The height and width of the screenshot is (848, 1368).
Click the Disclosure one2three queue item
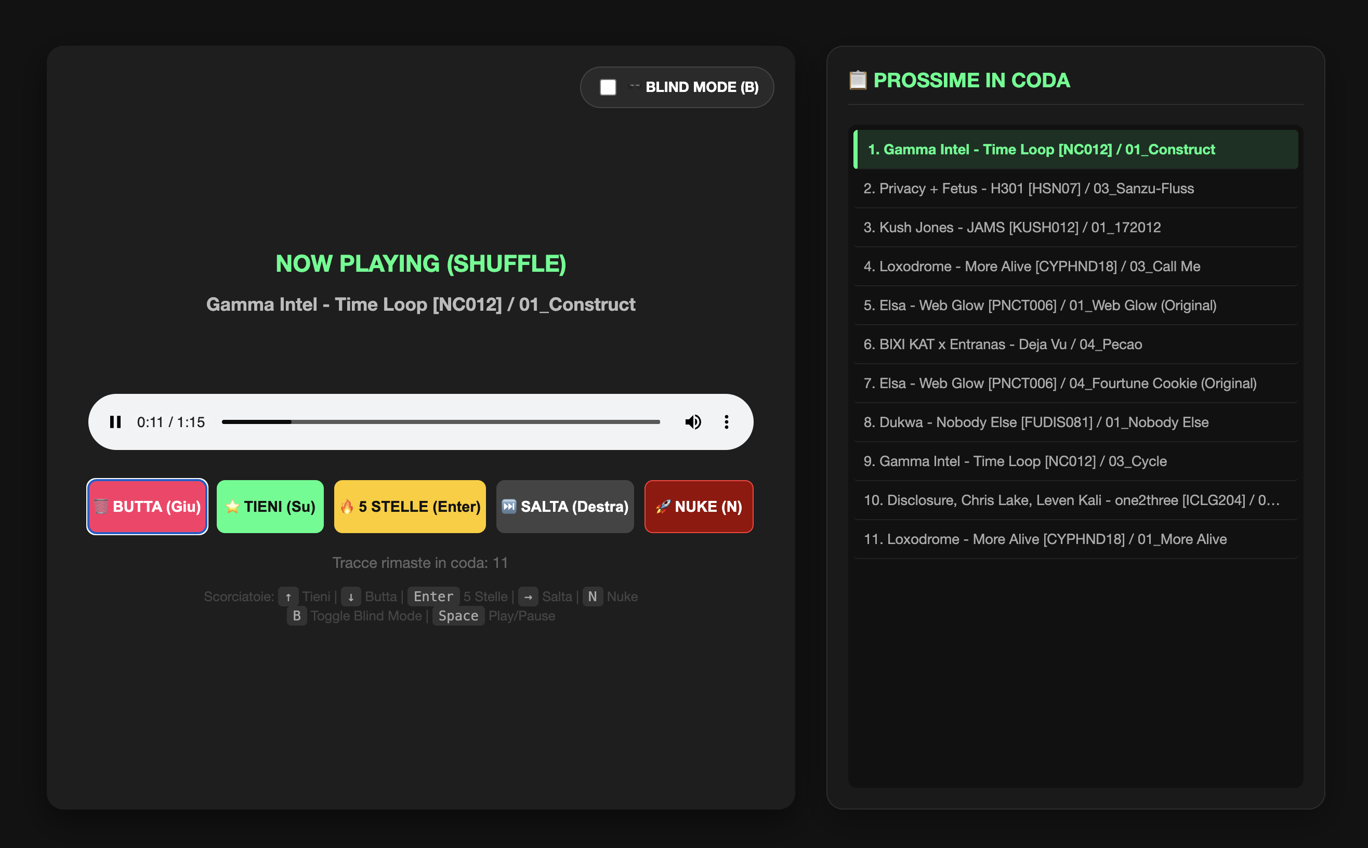[1076, 500]
